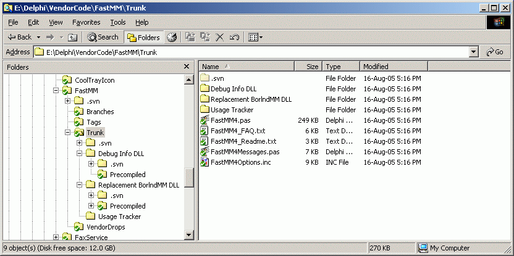Viewport: 514px width, 256px height.
Task: Click the window title bar icon
Action: point(8,8)
